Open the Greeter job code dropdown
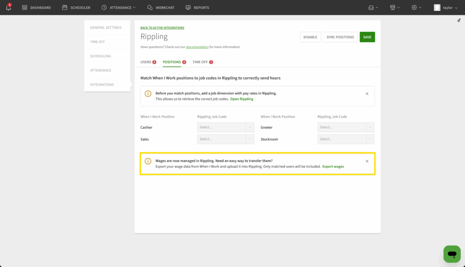This screenshot has width=465, height=267. click(346, 128)
